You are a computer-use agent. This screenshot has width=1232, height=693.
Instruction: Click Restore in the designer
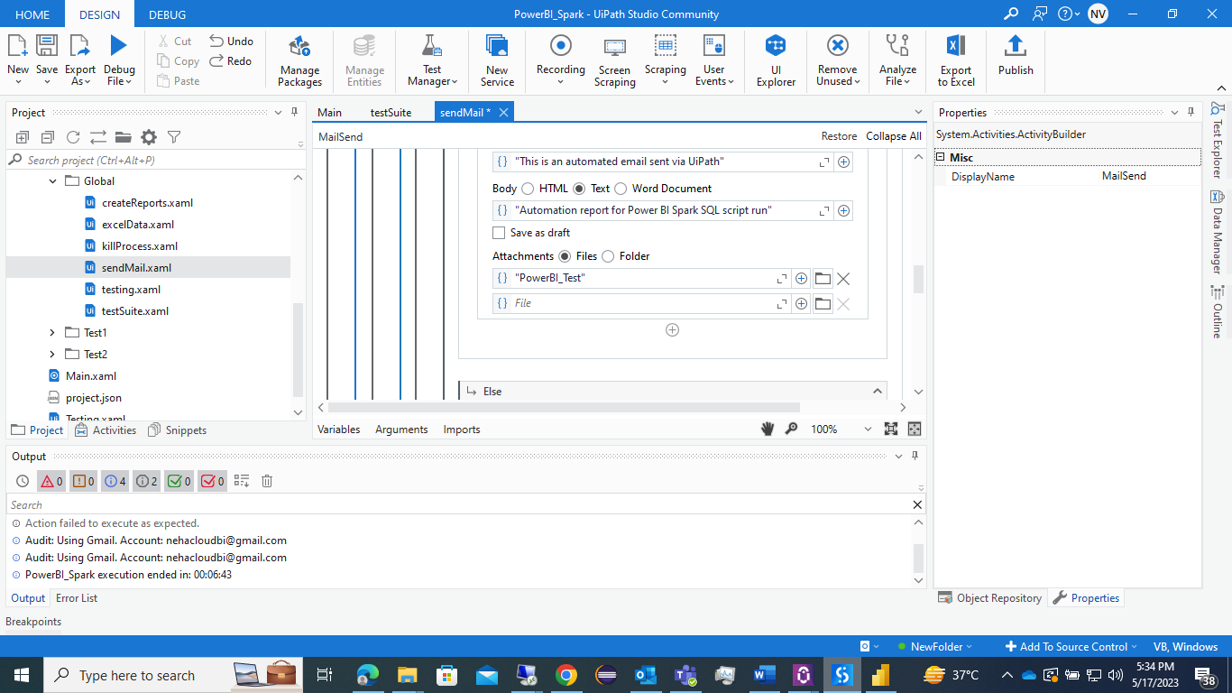point(839,136)
